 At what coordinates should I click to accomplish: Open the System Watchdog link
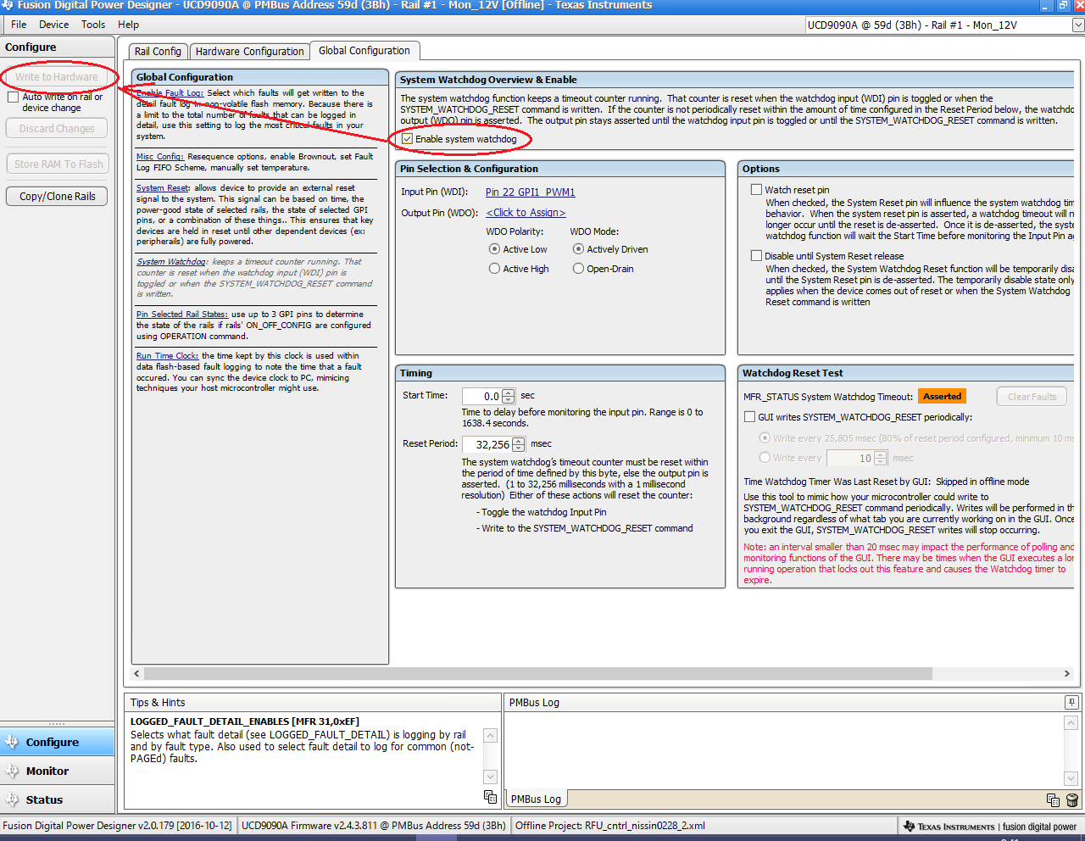coord(171,262)
